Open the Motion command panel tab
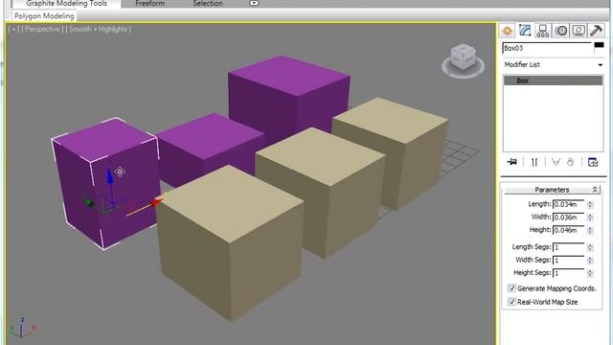Screen dimensions: 613x345 561,31
